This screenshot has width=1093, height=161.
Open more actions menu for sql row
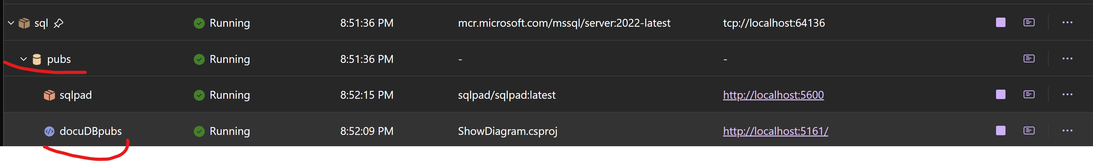[1067, 22]
